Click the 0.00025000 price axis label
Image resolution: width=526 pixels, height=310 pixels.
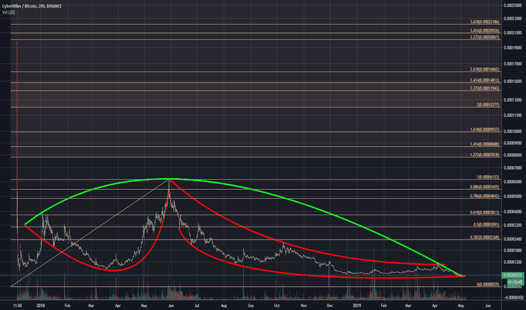(512, 6)
